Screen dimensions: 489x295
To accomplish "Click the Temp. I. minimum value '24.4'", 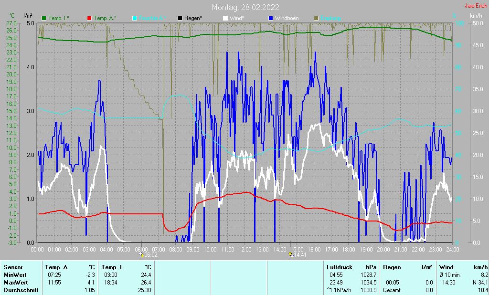I will click(146, 275).
